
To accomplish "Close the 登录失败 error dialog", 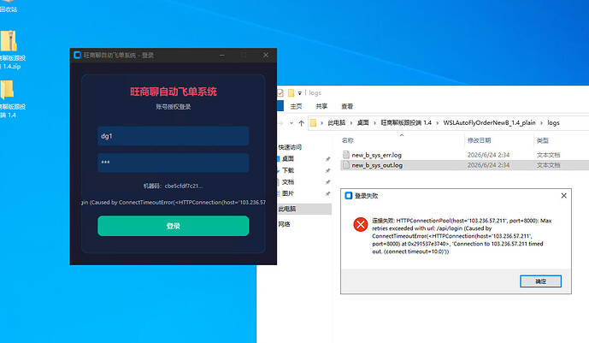I will click(564, 196).
